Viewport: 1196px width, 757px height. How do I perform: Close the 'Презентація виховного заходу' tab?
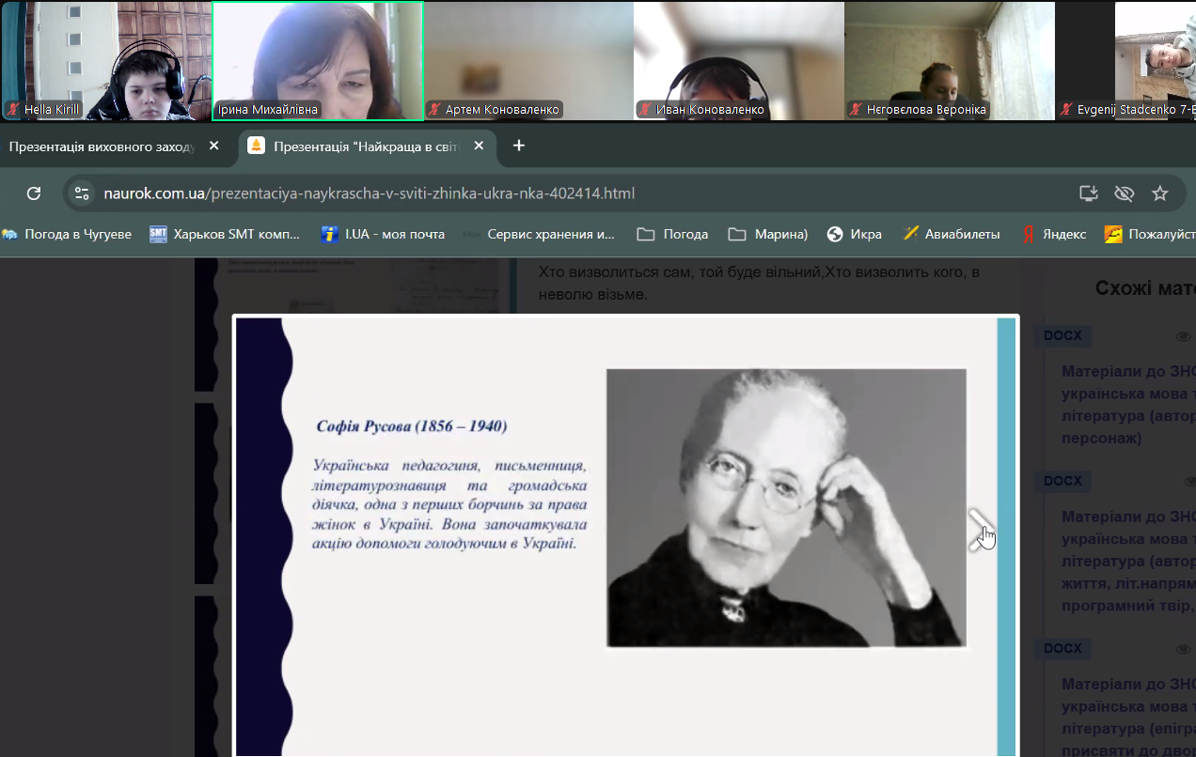point(213,147)
